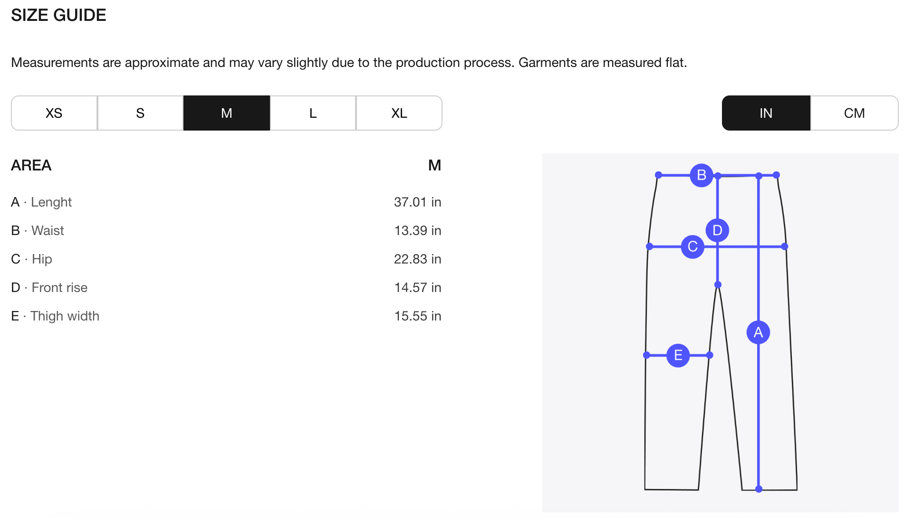Click the 15.55 in thigh width value
The width and height of the screenshot is (904, 518).
tap(417, 316)
